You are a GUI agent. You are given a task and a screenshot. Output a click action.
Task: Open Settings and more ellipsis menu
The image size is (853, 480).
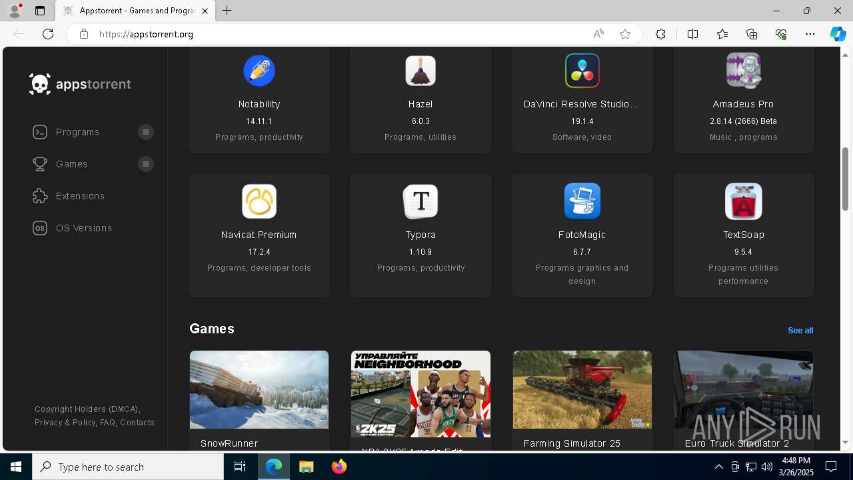pyautogui.click(x=810, y=34)
